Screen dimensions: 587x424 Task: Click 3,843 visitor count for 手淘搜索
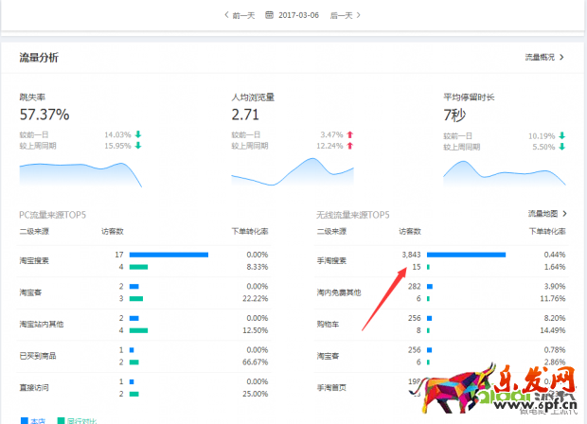(412, 255)
